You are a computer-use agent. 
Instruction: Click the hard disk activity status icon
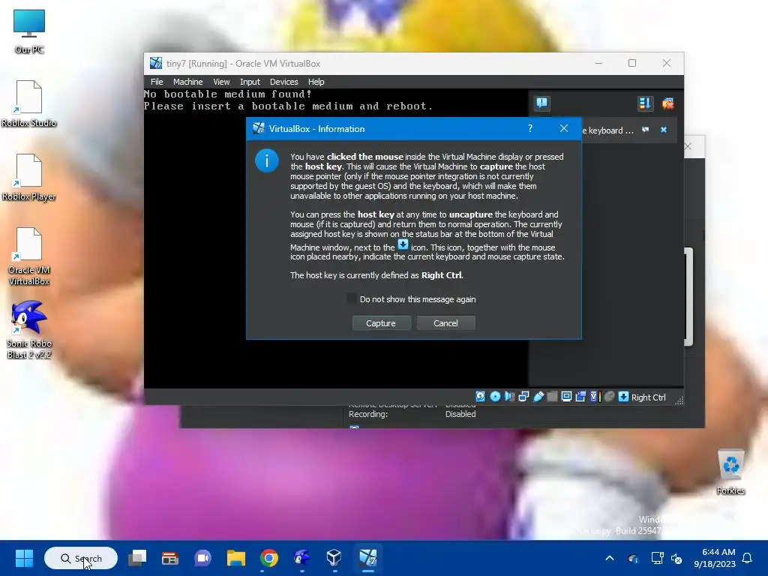click(x=481, y=397)
